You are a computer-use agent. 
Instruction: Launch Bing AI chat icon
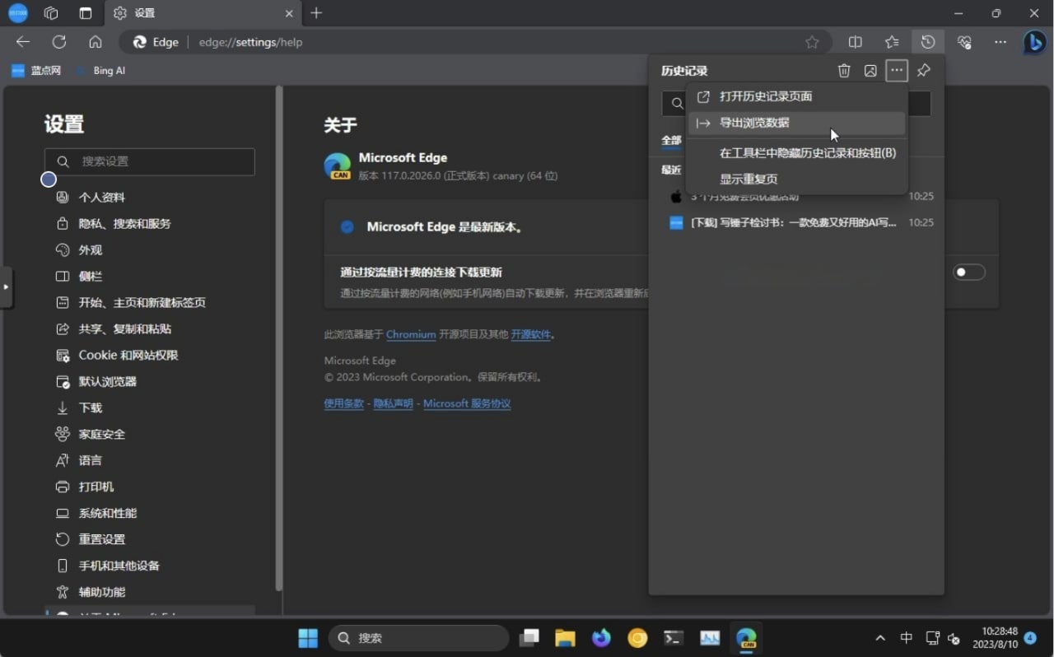coord(1034,42)
